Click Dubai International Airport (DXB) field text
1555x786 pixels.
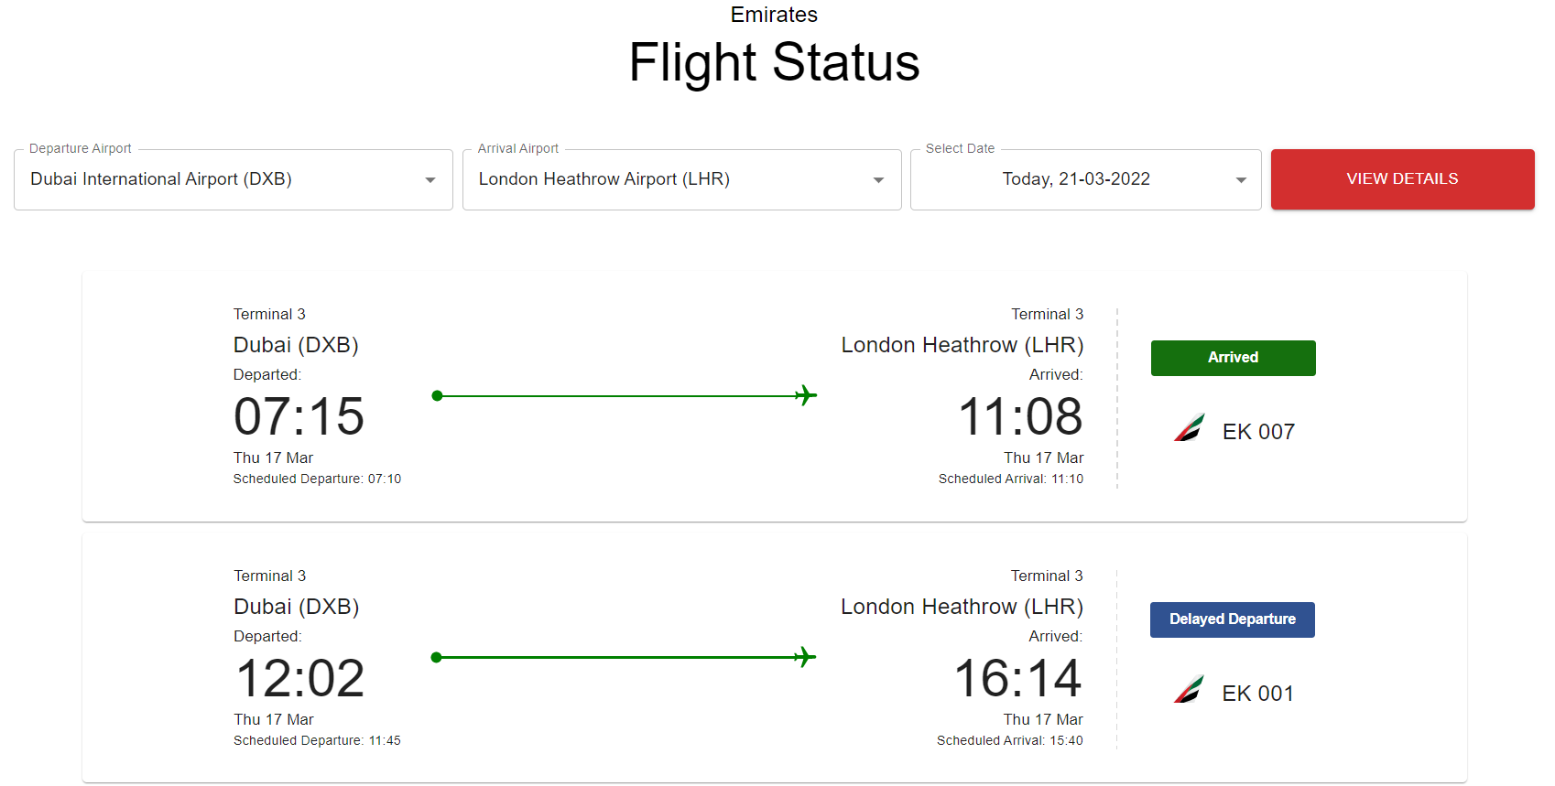[x=160, y=178]
